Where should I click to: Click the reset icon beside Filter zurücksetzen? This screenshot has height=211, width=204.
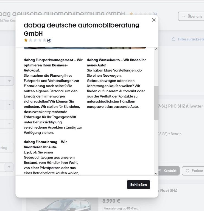point(173,39)
